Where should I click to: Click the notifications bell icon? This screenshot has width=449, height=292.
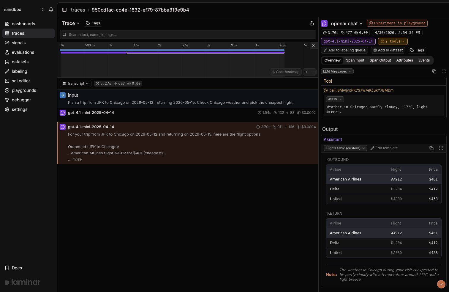click(51, 10)
